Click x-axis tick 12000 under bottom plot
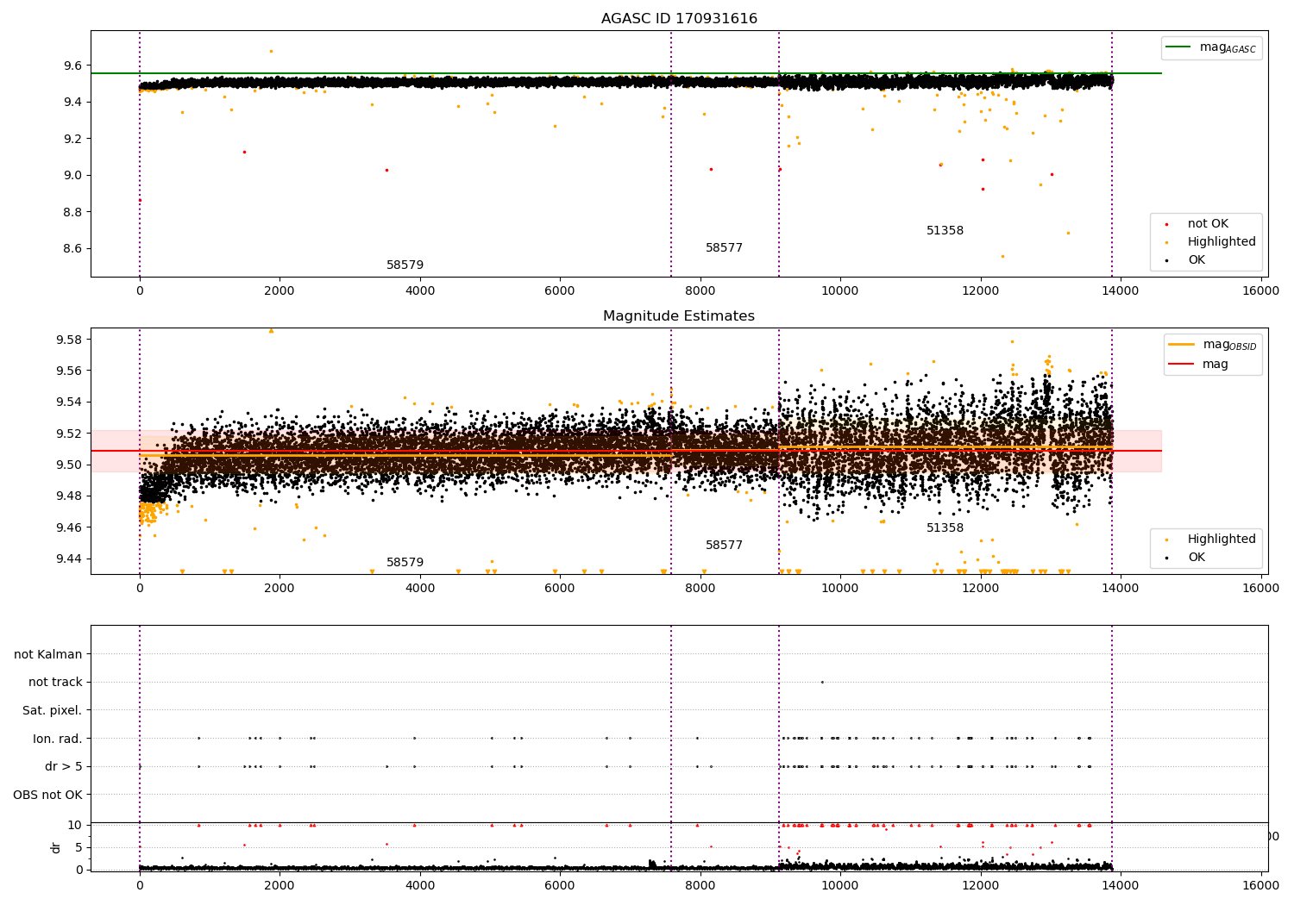This screenshot has height=905, width=1294. pyautogui.click(x=981, y=885)
